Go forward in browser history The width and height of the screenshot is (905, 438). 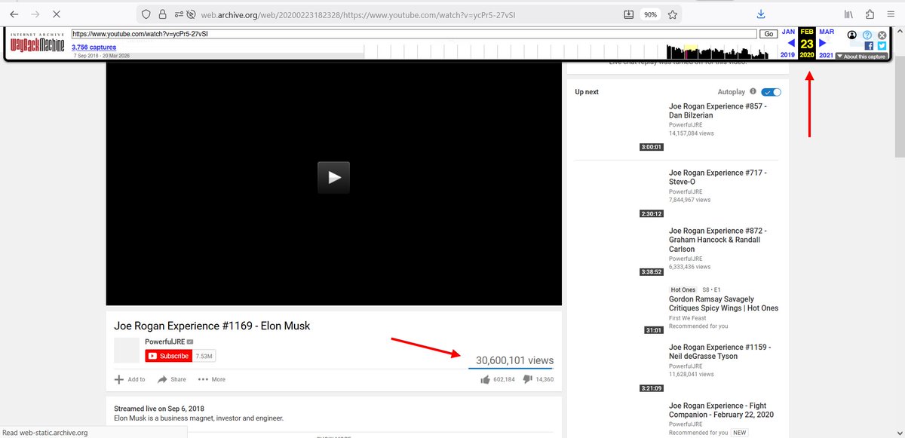point(35,14)
